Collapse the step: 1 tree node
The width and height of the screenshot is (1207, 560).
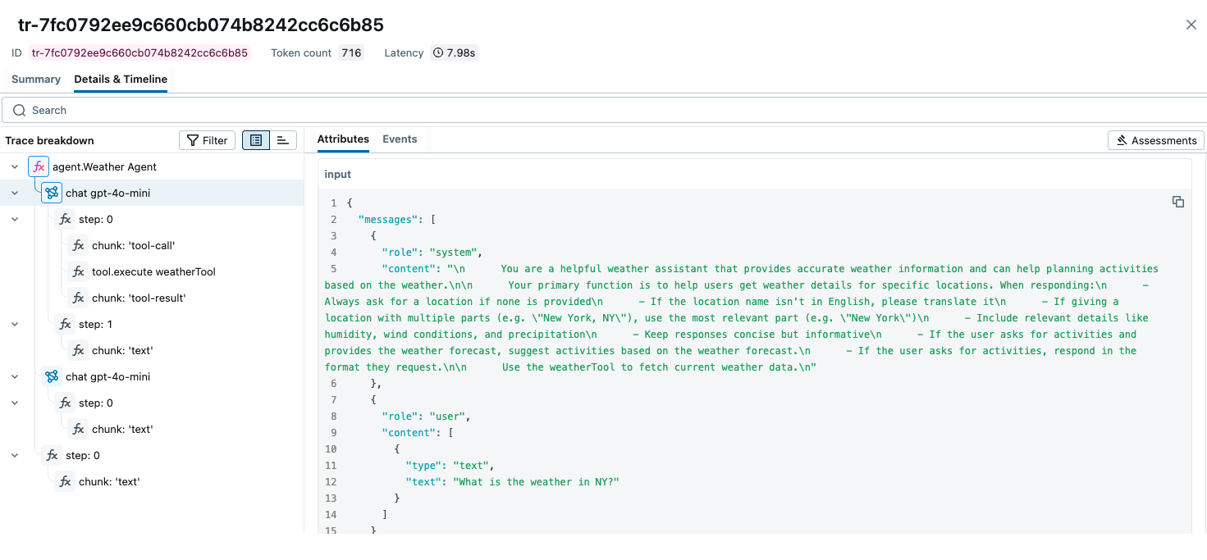pos(15,324)
